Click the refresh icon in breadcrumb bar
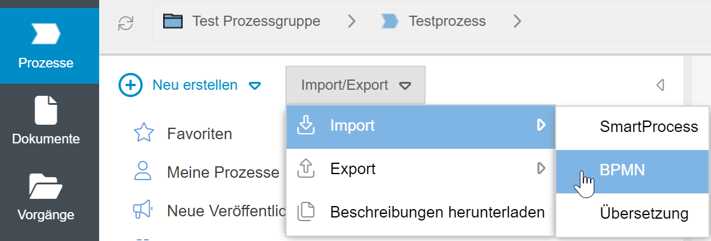The width and height of the screenshot is (711, 241). pos(126,23)
